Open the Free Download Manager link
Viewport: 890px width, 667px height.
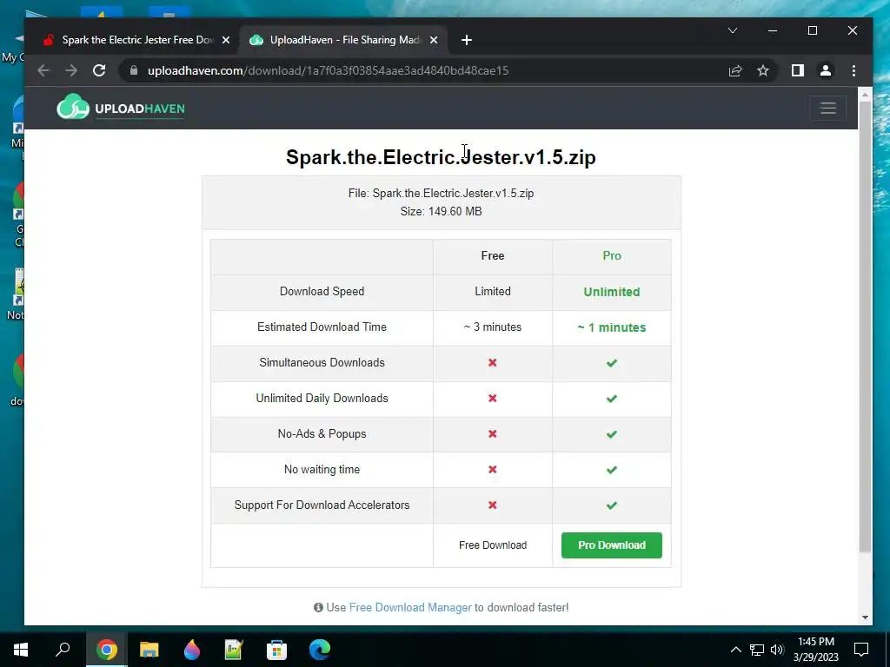pos(410,607)
